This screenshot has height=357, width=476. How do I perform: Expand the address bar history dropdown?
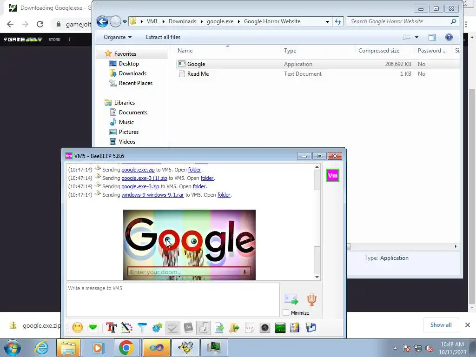tap(327, 21)
